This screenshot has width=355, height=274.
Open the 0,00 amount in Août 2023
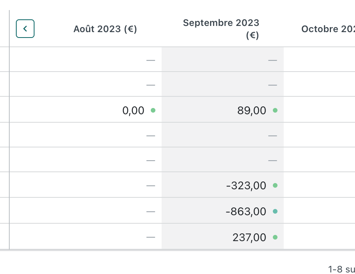(133, 111)
